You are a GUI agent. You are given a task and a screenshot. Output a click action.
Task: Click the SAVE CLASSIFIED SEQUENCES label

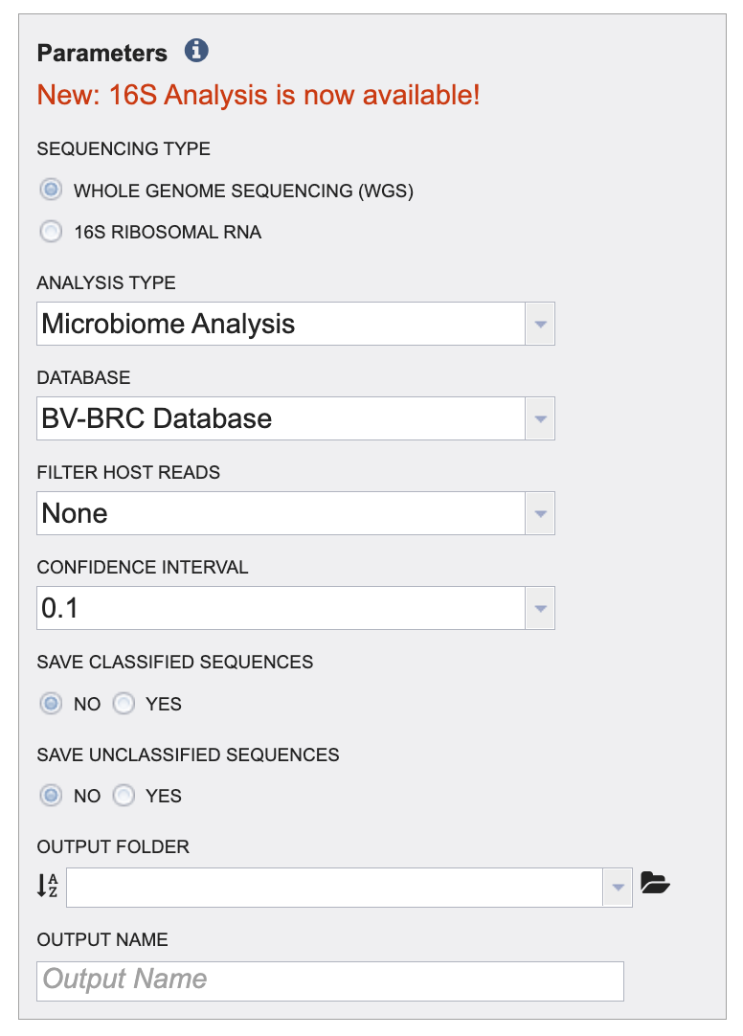[175, 662]
